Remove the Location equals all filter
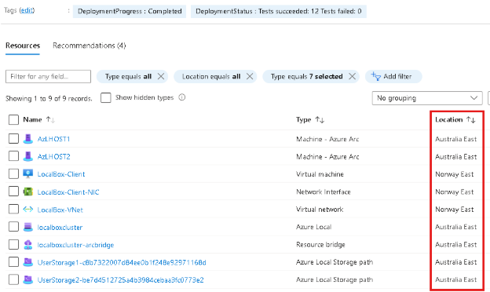Image resolution: width=490 pixels, height=292 pixels. (x=250, y=76)
